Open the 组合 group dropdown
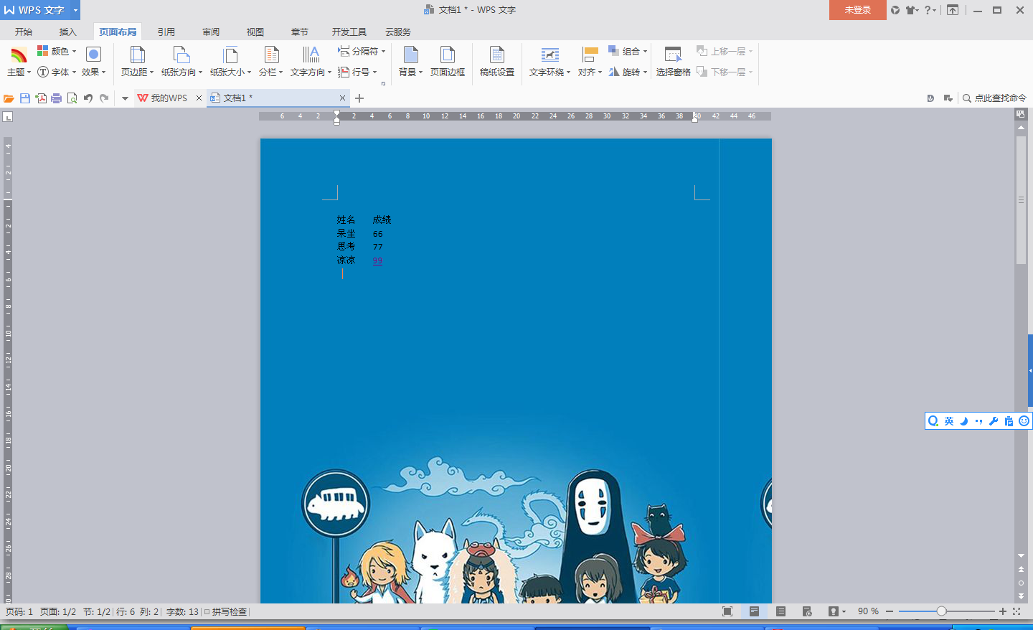The image size is (1033, 630). [628, 51]
